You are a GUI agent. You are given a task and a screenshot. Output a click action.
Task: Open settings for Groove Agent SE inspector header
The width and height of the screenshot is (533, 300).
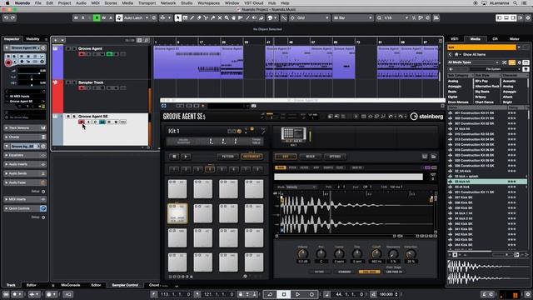[x=43, y=48]
